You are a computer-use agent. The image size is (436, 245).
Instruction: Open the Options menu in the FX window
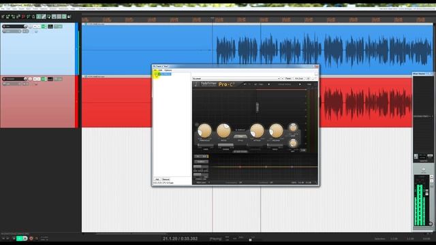coord(168,70)
